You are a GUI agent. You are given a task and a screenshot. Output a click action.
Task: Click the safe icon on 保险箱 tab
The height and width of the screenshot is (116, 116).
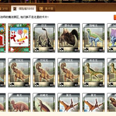pyautogui.click(x=15, y=9)
